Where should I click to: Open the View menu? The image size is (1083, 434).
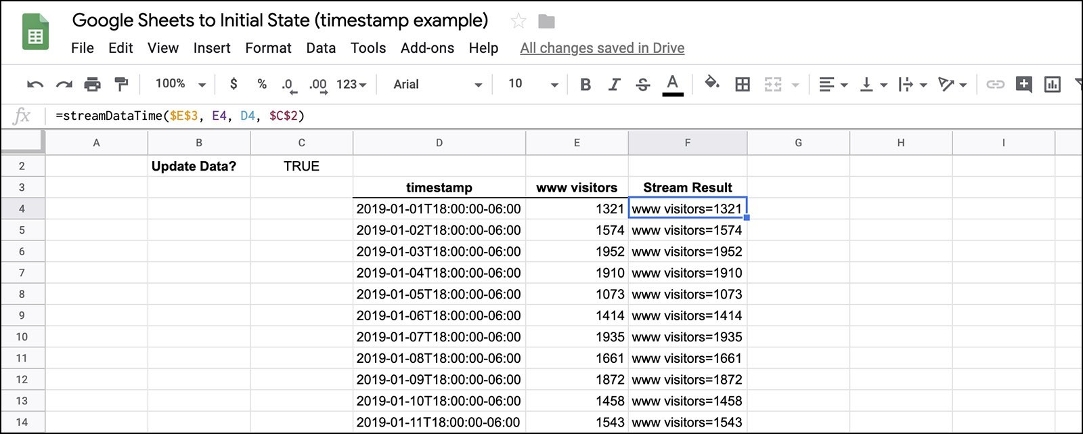(163, 48)
